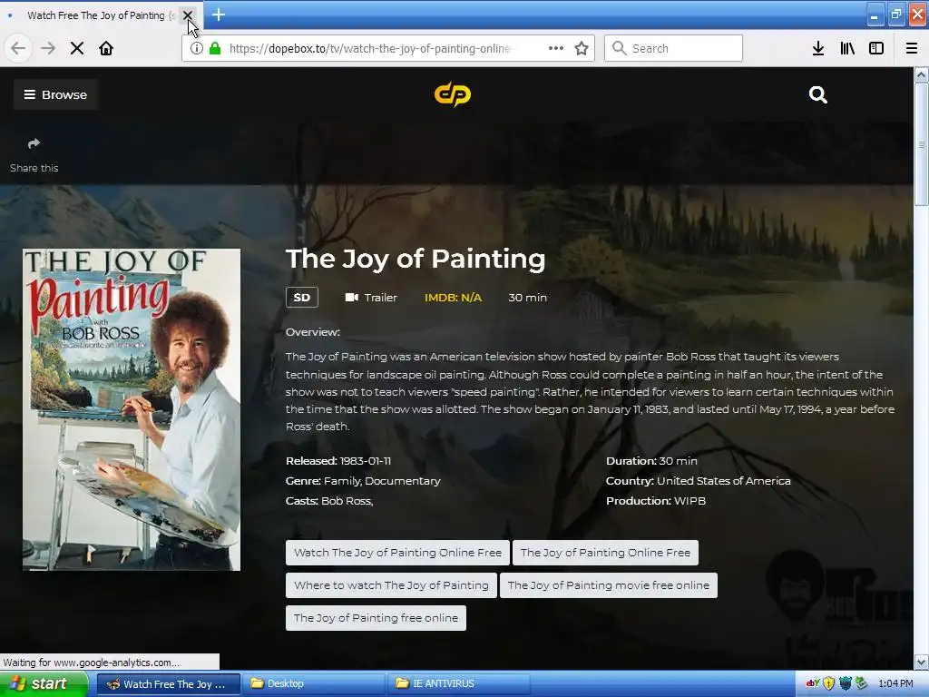Click United States of America country link

723,481
